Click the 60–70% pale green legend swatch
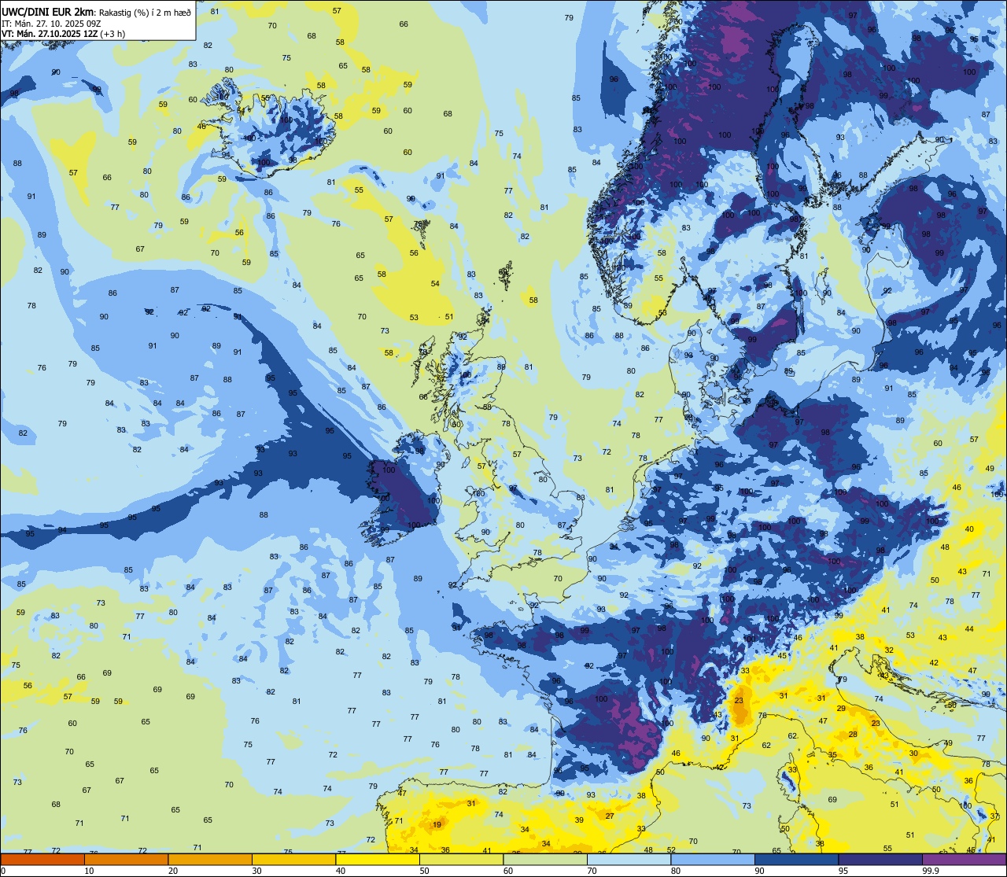 point(545,859)
